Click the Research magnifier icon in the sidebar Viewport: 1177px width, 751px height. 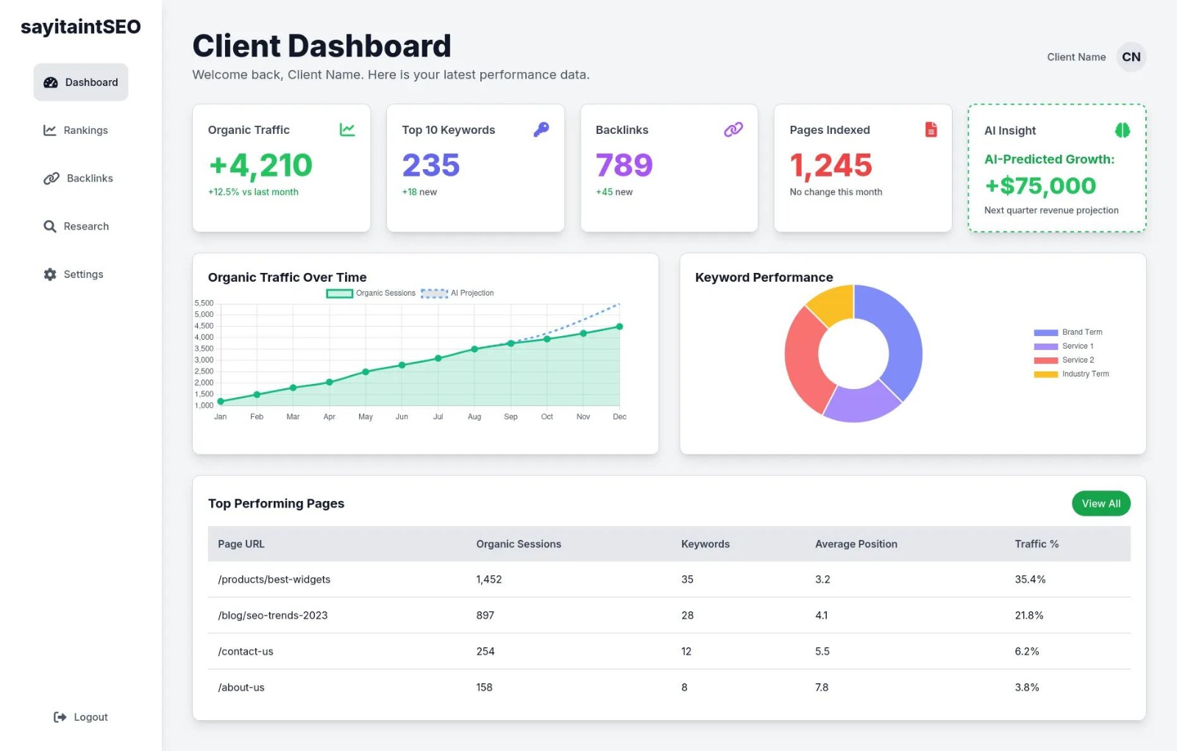[x=50, y=227]
